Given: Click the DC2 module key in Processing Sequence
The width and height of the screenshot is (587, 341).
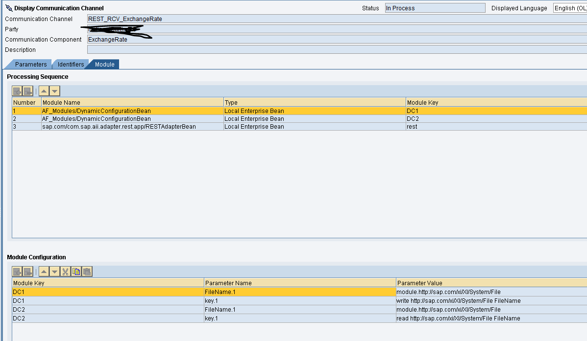Looking at the screenshot, I should pyautogui.click(x=496, y=118).
